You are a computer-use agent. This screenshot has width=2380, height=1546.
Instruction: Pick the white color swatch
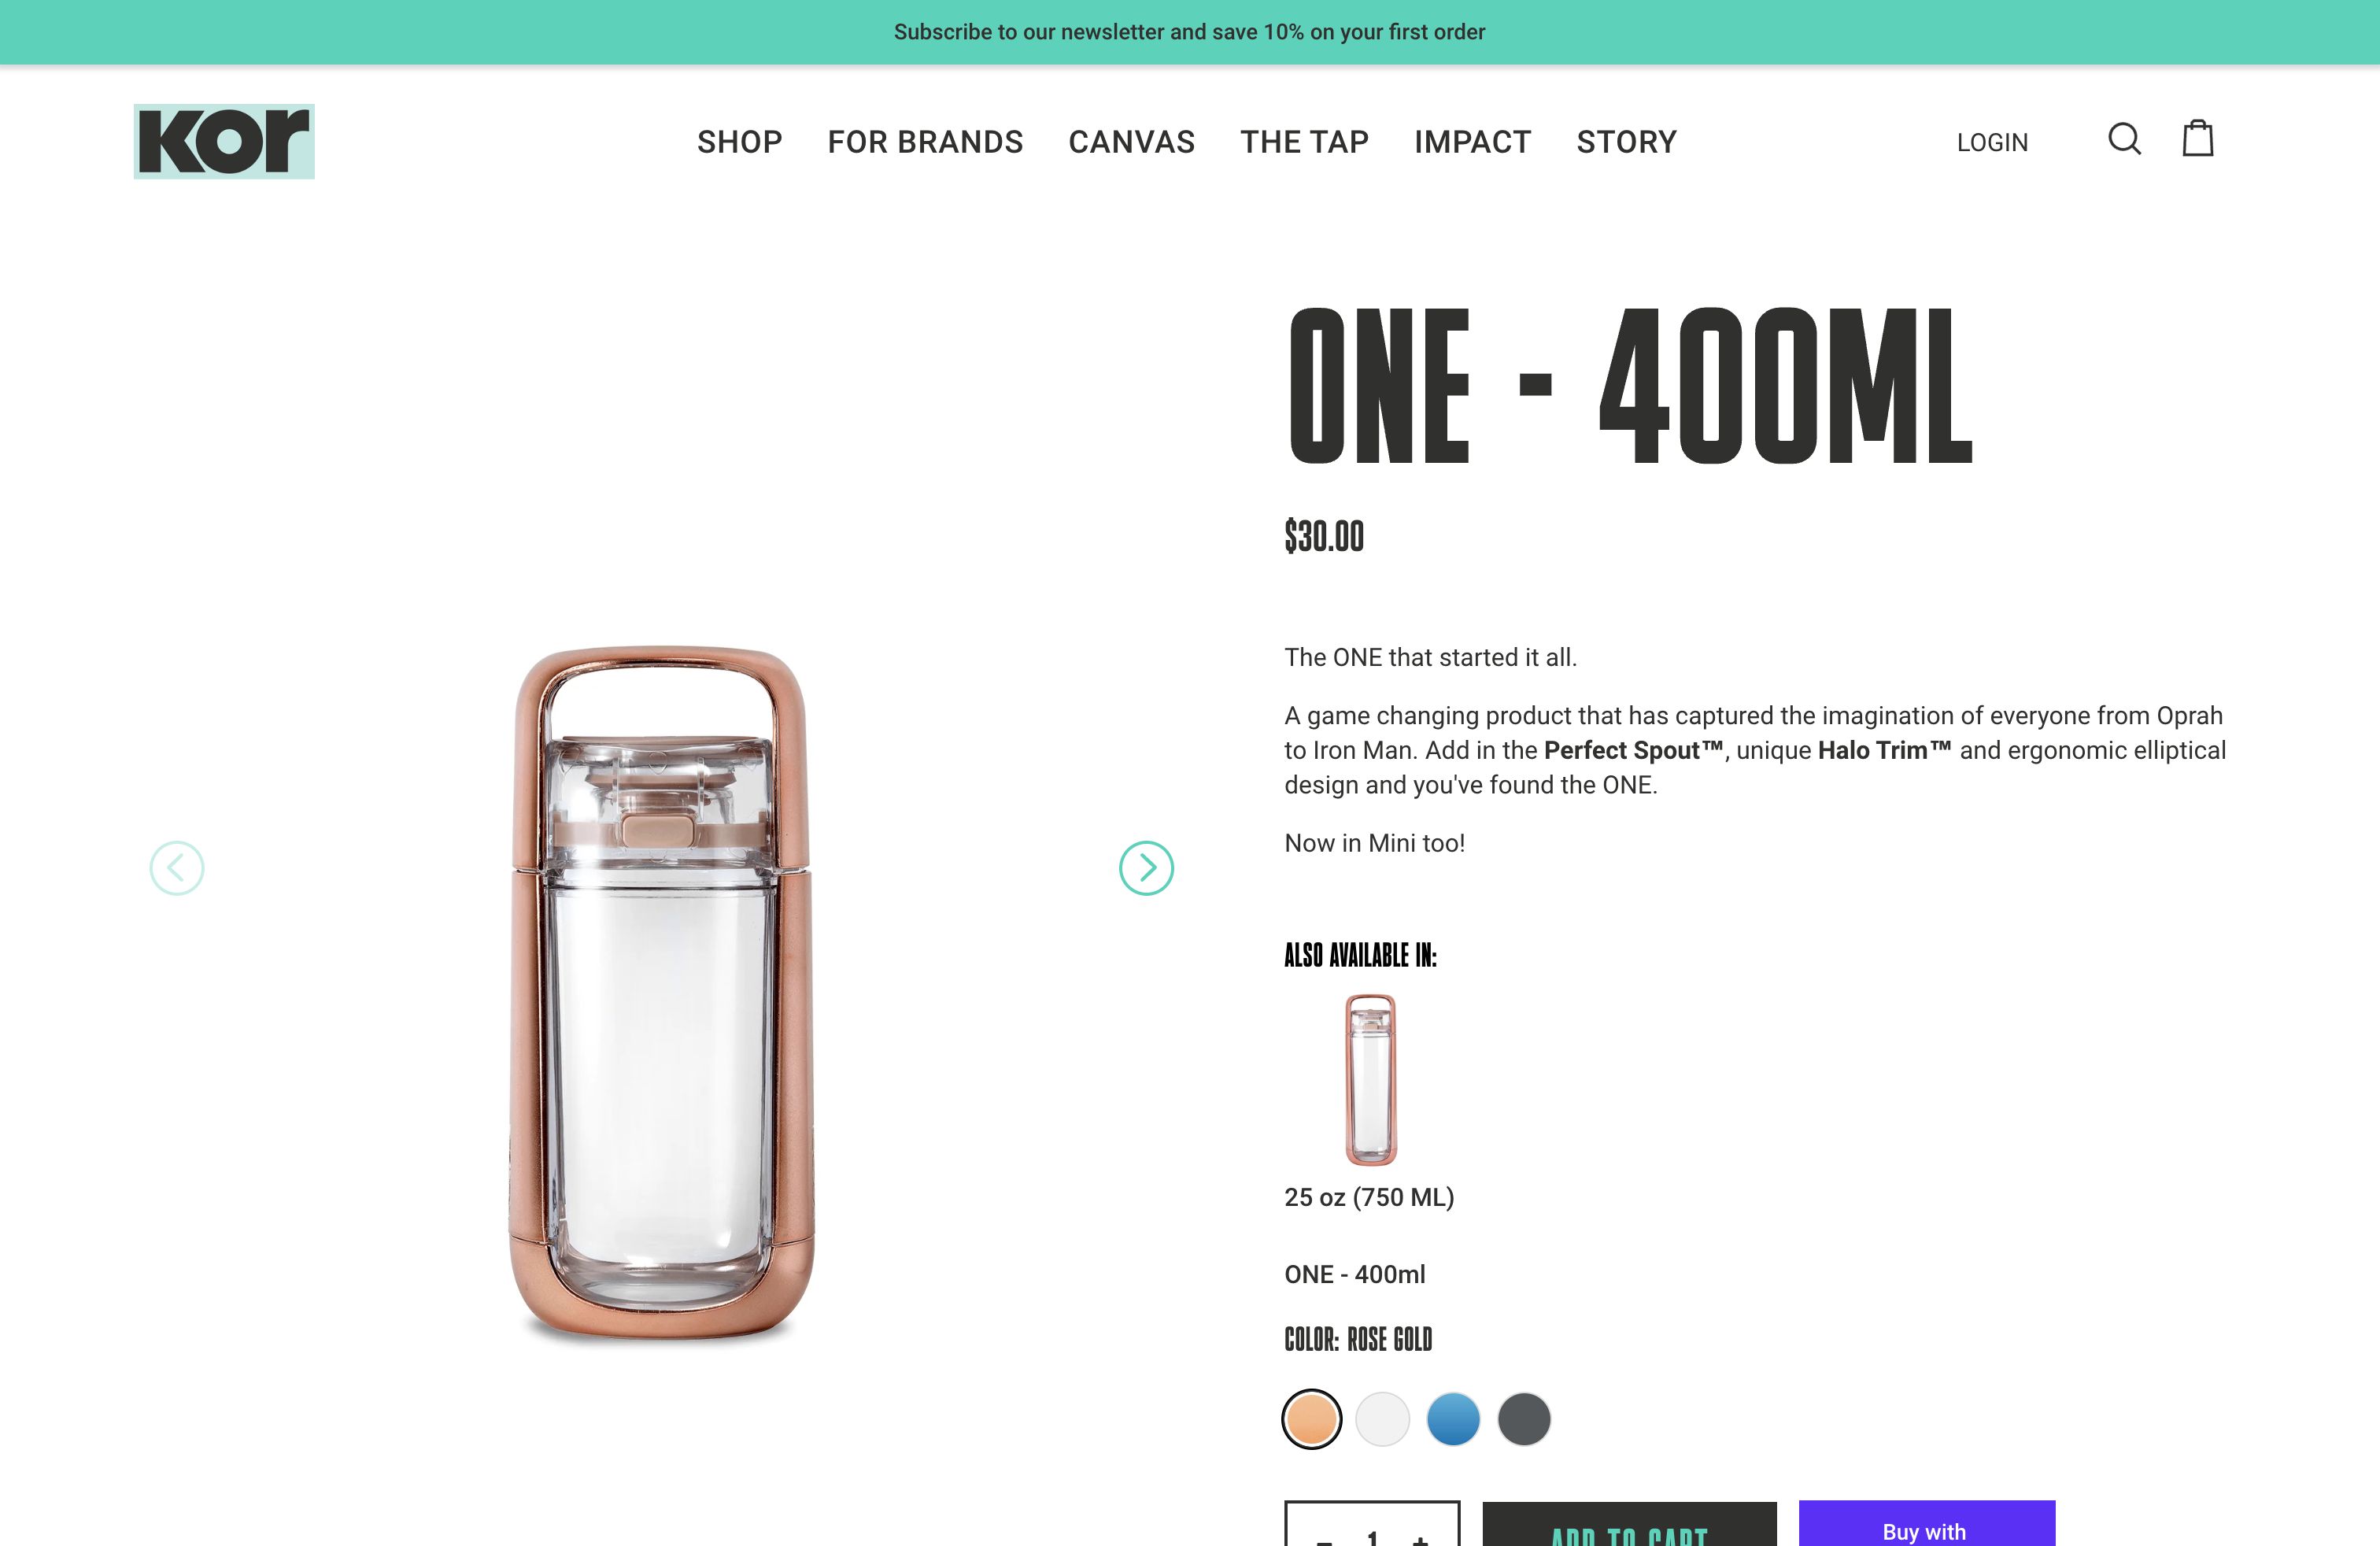tap(1384, 1418)
